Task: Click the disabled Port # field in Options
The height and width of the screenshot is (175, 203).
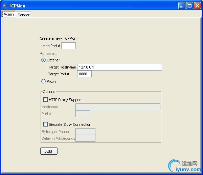Action: 83,114
